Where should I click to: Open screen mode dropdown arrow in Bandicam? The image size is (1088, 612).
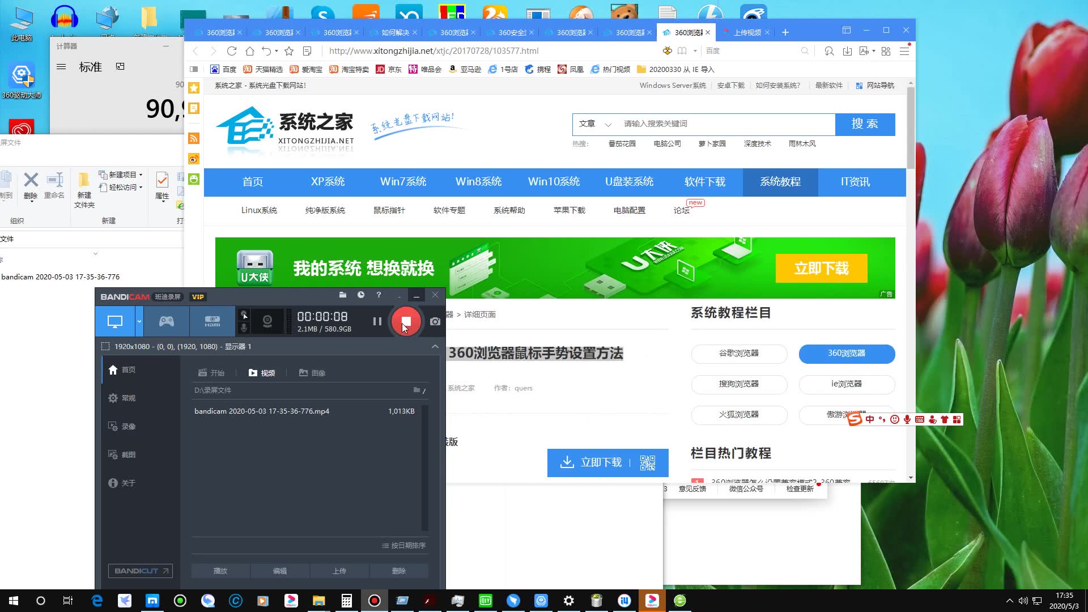[139, 321]
